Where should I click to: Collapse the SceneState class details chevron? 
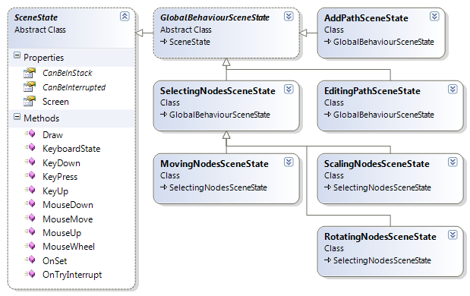click(125, 16)
